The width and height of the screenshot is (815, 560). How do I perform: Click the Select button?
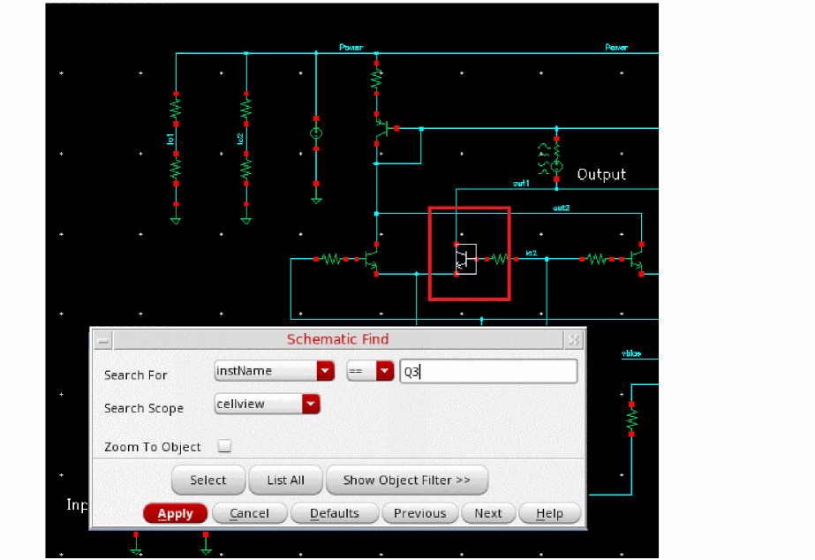coord(208,480)
